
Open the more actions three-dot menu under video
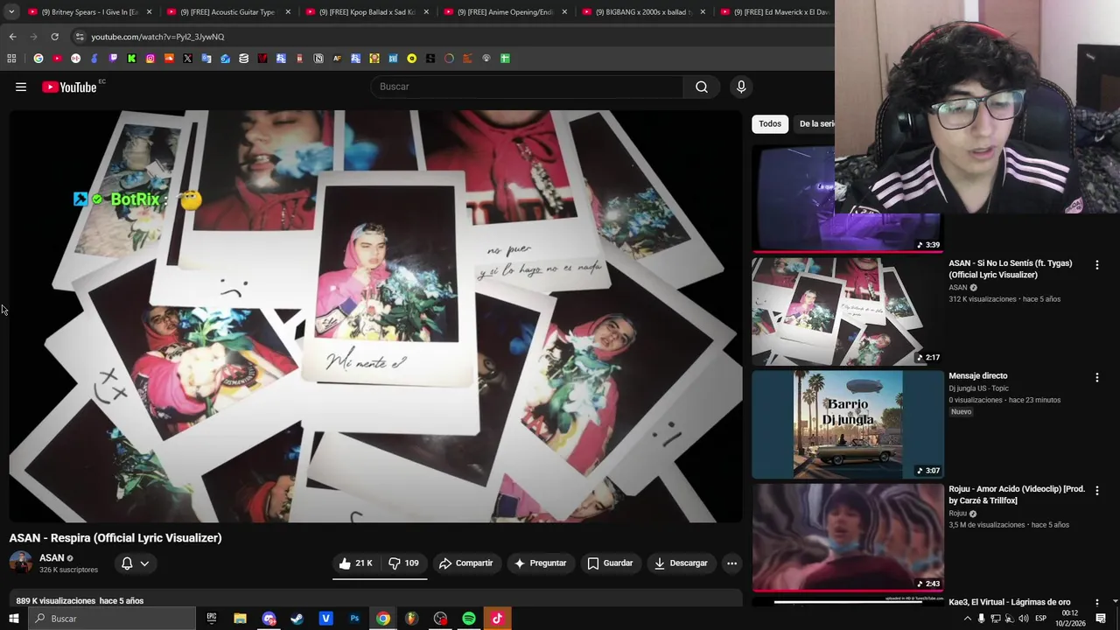[x=731, y=563]
